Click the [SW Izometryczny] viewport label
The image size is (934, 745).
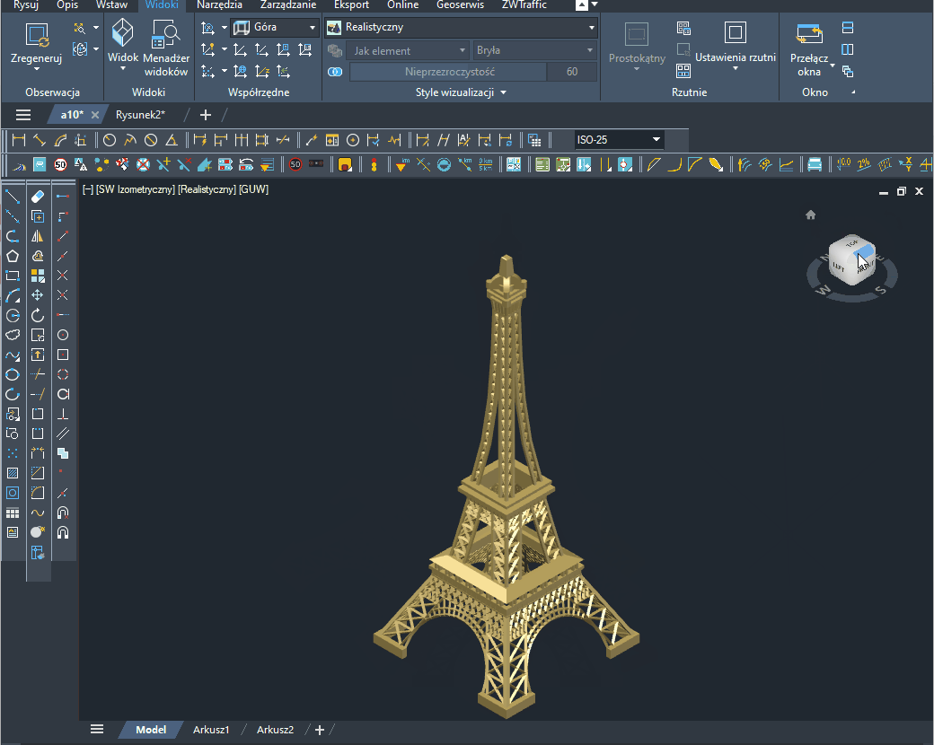point(136,189)
